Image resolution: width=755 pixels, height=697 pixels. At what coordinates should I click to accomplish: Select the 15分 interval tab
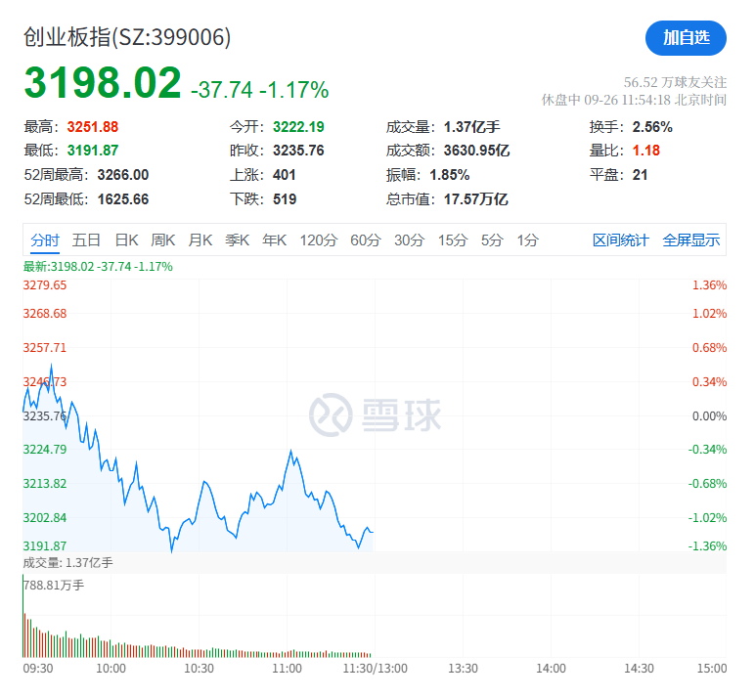coord(452,240)
